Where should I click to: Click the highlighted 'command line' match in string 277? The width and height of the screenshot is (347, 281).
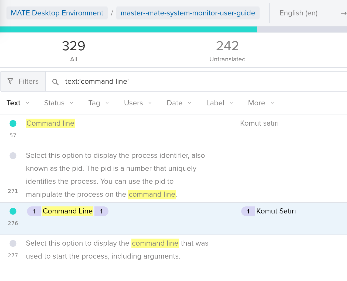(155, 243)
